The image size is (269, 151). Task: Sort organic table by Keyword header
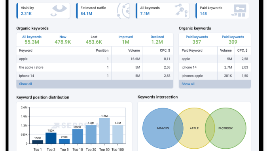click(x=26, y=50)
